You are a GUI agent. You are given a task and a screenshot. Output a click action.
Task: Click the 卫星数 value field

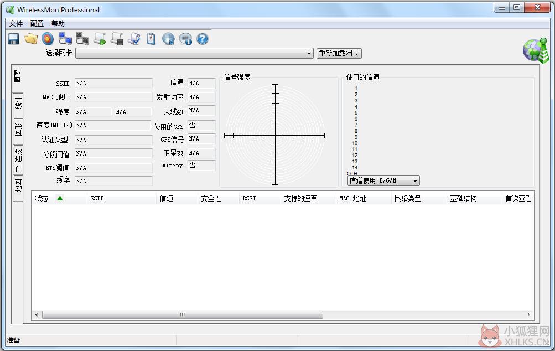(201, 153)
